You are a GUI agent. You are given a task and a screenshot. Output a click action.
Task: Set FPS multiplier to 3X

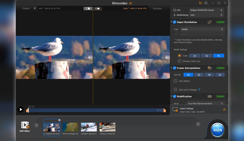(x=199, y=75)
